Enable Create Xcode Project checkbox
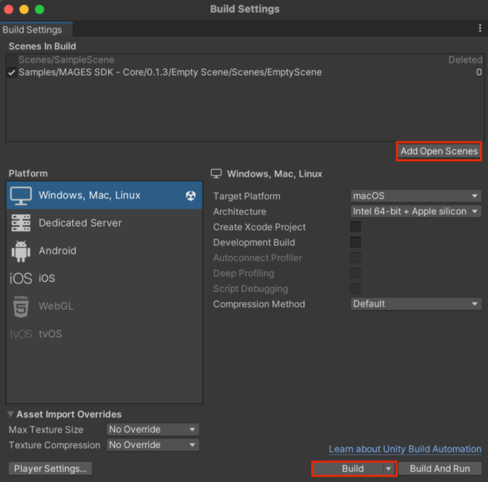This screenshot has width=488, height=482. [356, 227]
